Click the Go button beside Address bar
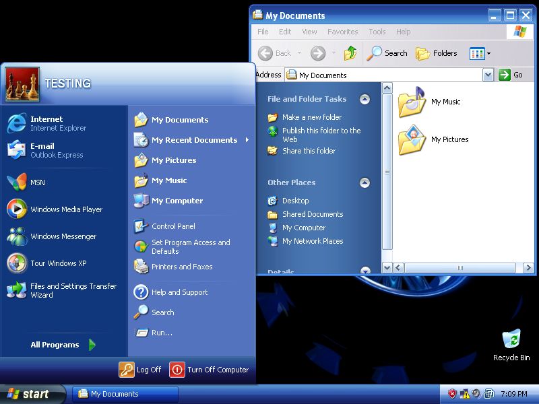Image resolution: width=539 pixels, height=404 pixels. [x=511, y=75]
